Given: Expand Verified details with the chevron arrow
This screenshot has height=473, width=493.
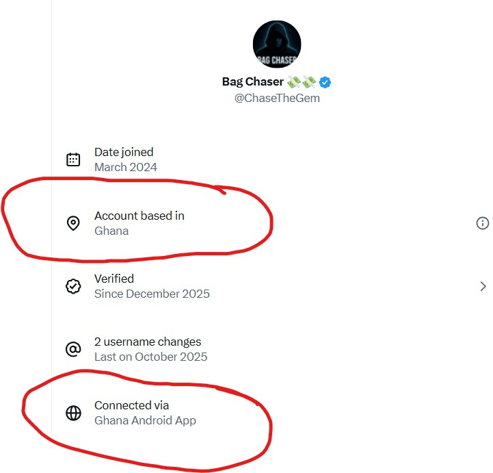Looking at the screenshot, I should pos(483,286).
